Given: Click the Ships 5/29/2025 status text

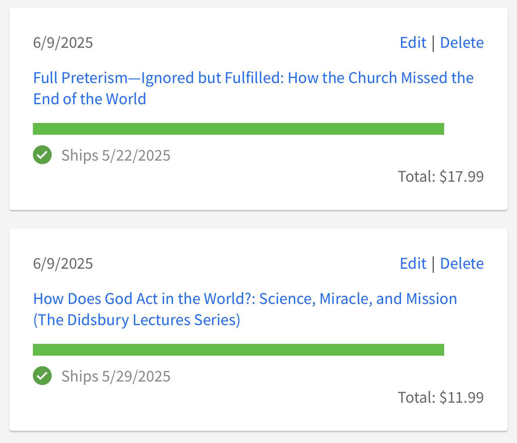Looking at the screenshot, I should 116,376.
